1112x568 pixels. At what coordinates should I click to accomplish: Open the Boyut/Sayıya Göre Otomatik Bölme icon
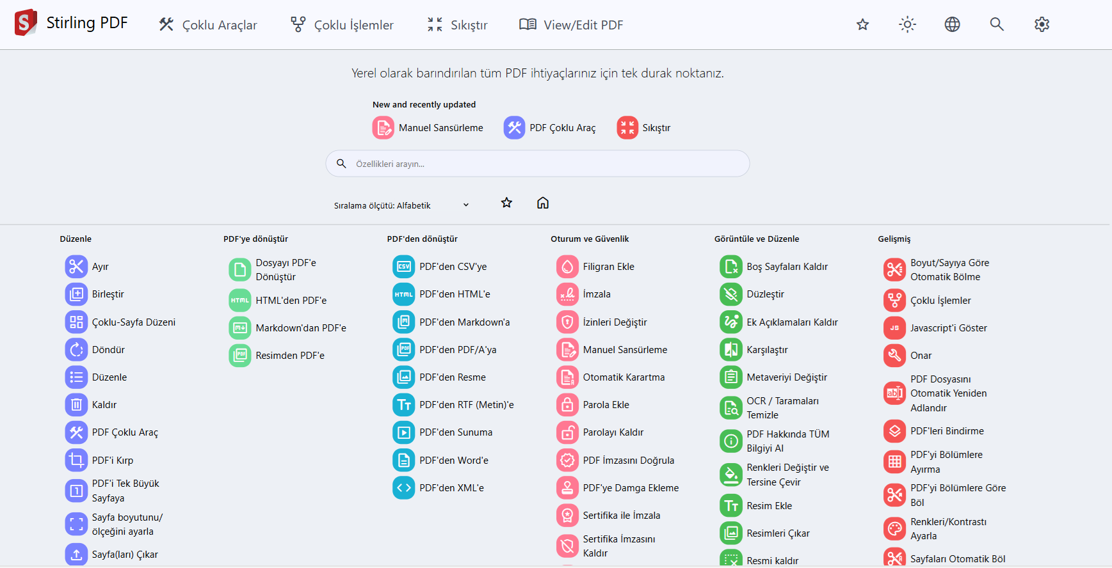pyautogui.click(x=895, y=270)
